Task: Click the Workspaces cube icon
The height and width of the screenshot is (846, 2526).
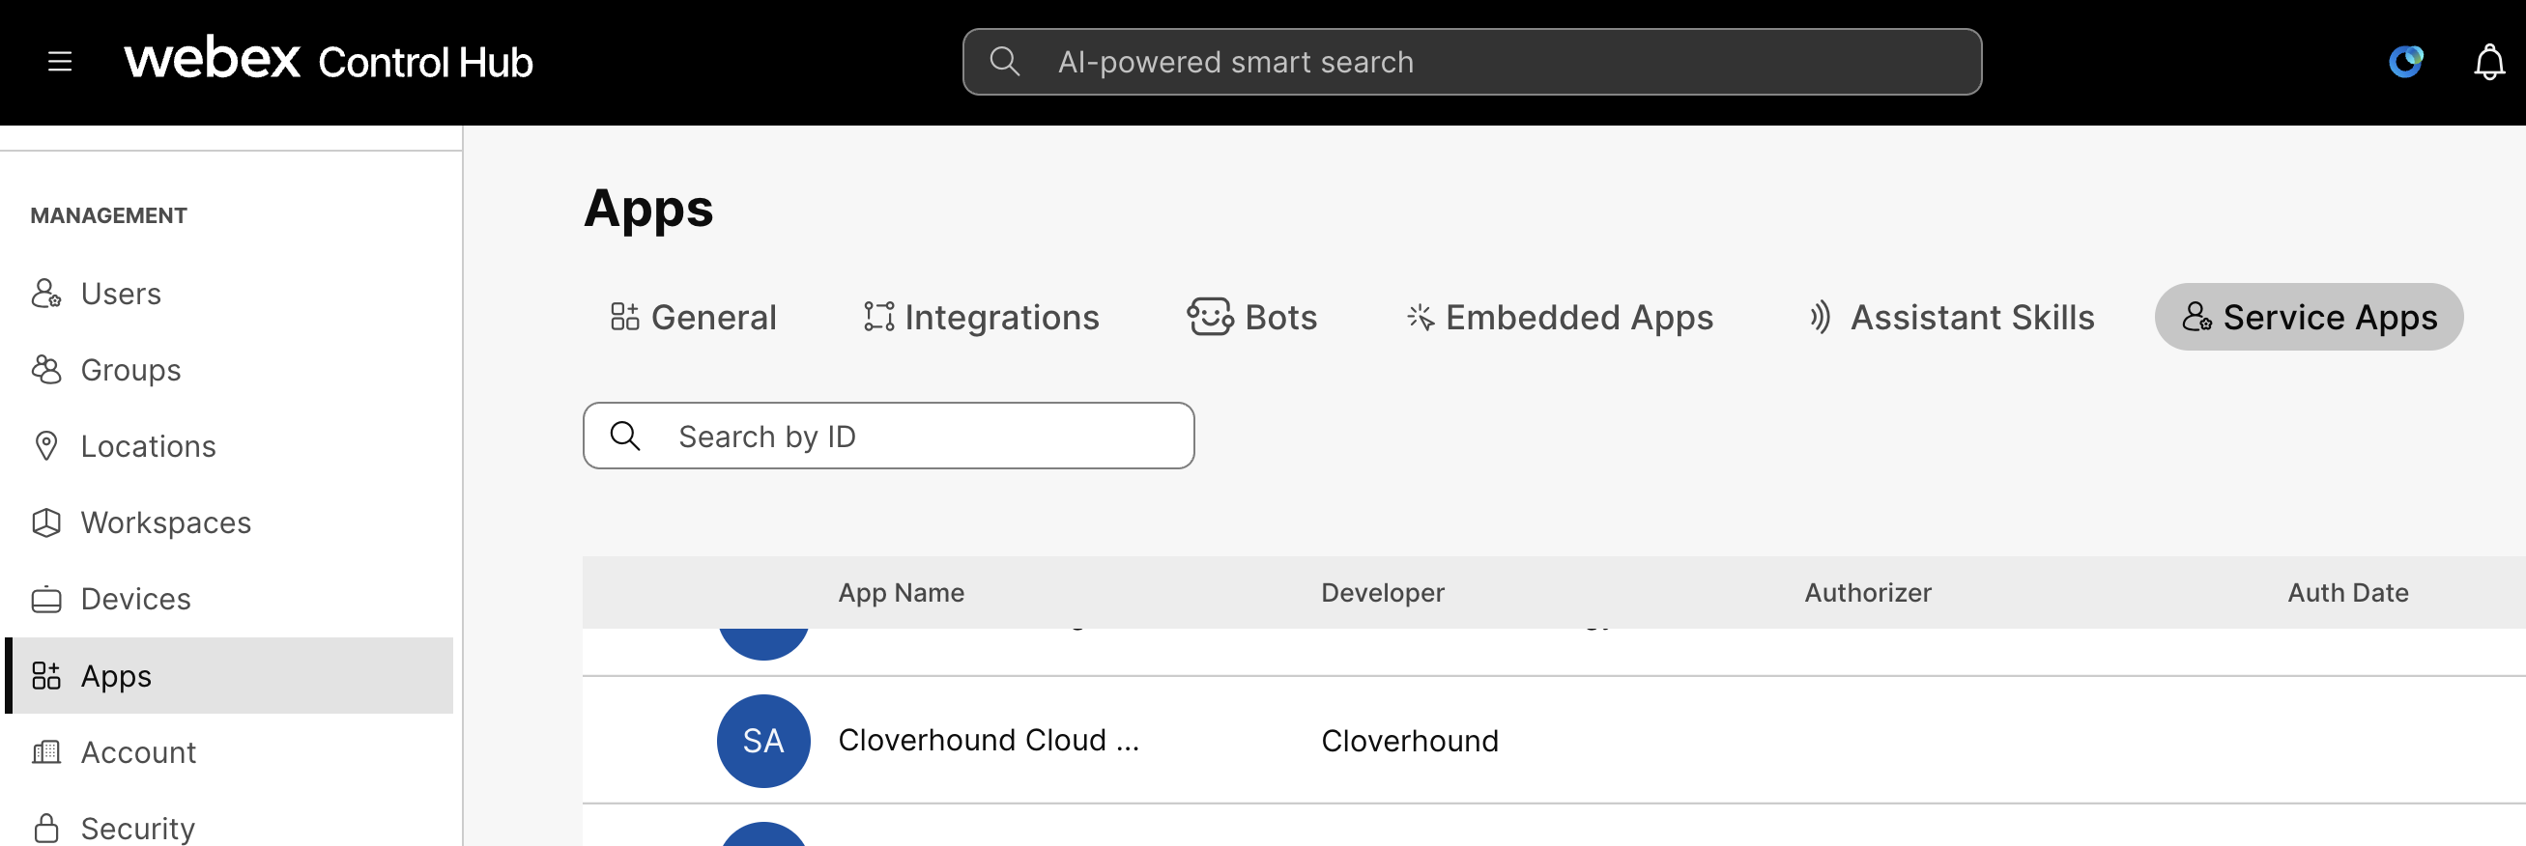Action: pyautogui.click(x=46, y=522)
